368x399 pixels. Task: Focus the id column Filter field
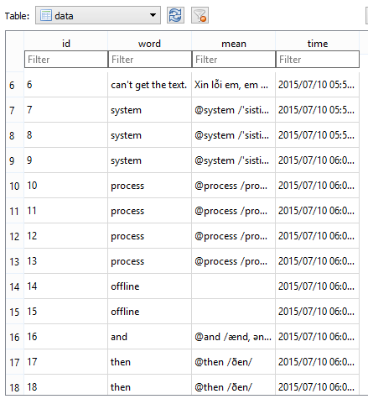[66, 60]
